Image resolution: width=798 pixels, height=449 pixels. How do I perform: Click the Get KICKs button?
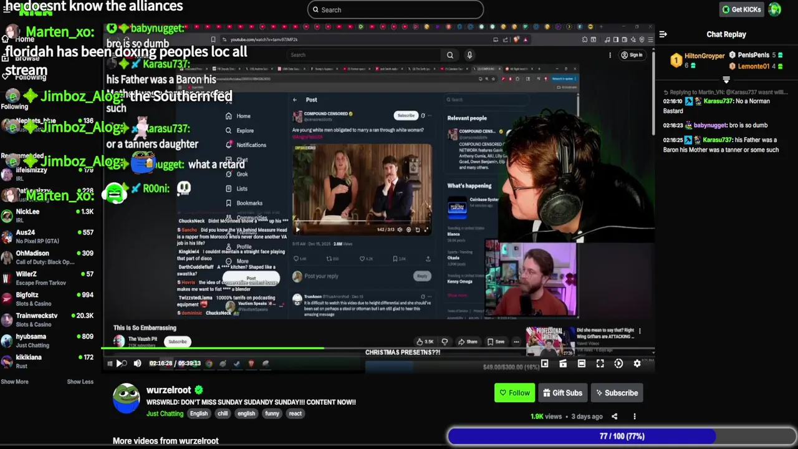(x=741, y=9)
